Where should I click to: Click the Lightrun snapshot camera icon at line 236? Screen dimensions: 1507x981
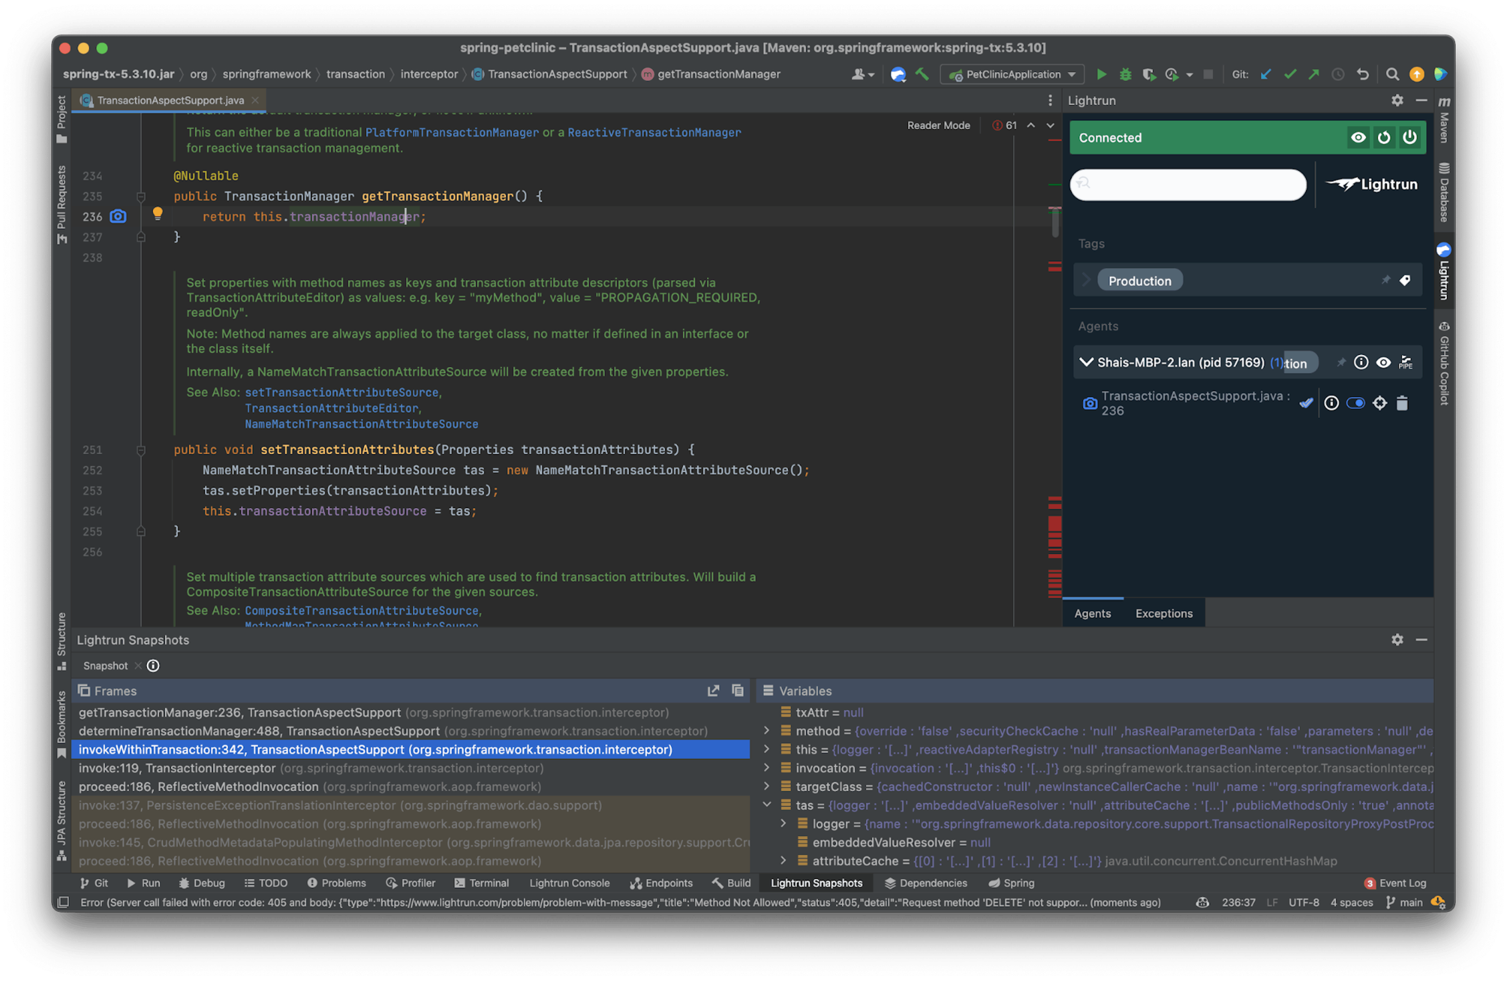[118, 217]
